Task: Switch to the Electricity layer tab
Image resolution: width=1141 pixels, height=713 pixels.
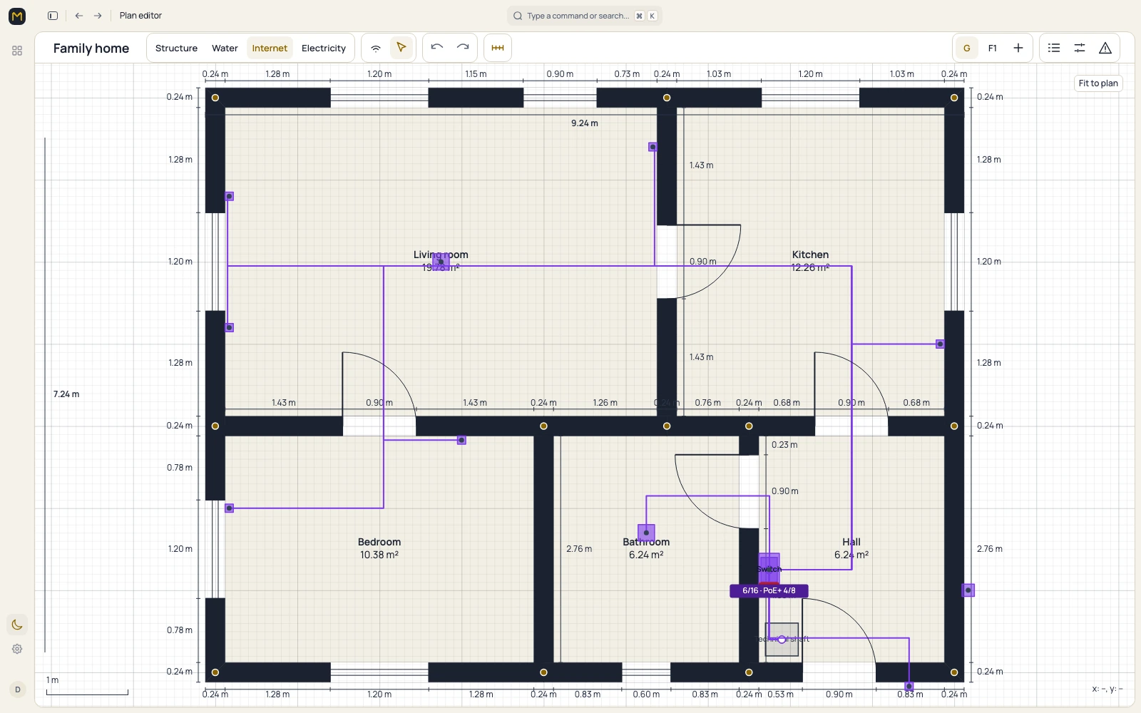Action: point(324,48)
